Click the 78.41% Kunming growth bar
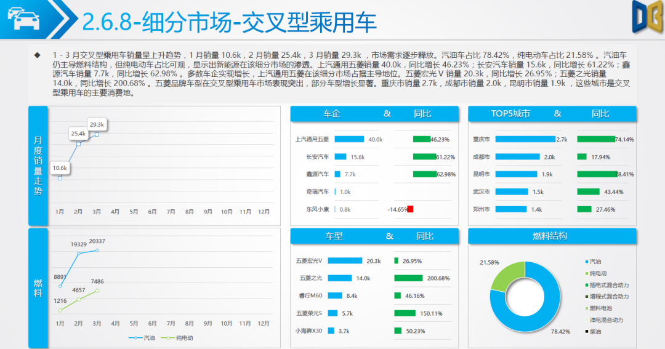The height and width of the screenshot is (349, 665). 597,174
